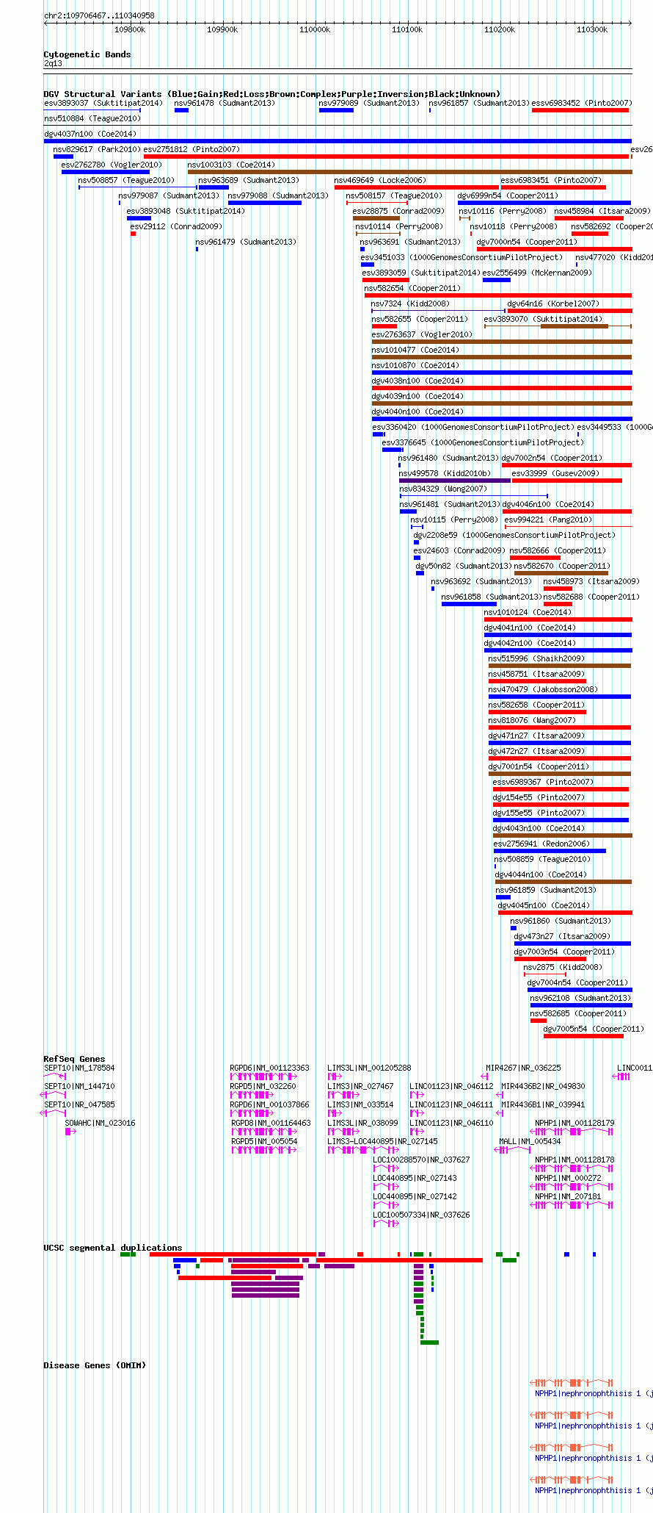
Task: Click the RefSeq Genes track heading
Action: (x=74, y=1059)
